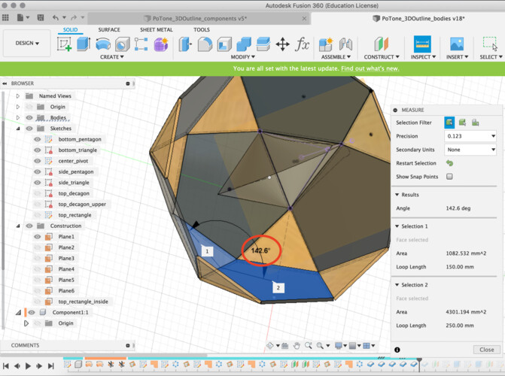Close the Measure dialog
The width and height of the screenshot is (505, 376).
pos(487,350)
